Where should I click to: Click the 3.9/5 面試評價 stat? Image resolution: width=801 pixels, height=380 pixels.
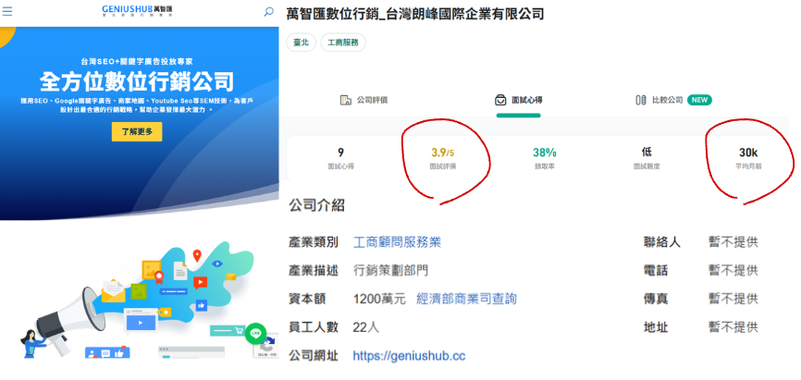click(443, 157)
